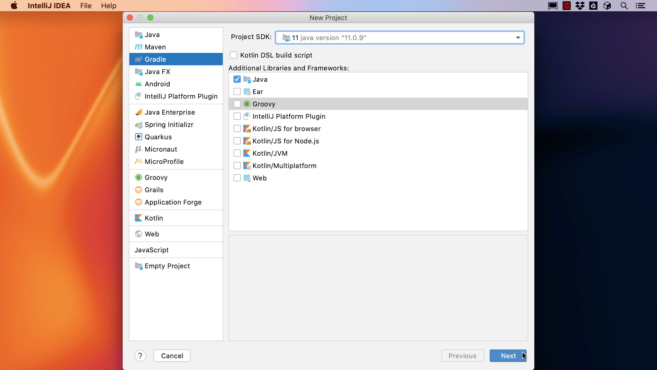The height and width of the screenshot is (370, 657).
Task: Enable Kotlin DSL build script checkbox
Action: pyautogui.click(x=234, y=55)
